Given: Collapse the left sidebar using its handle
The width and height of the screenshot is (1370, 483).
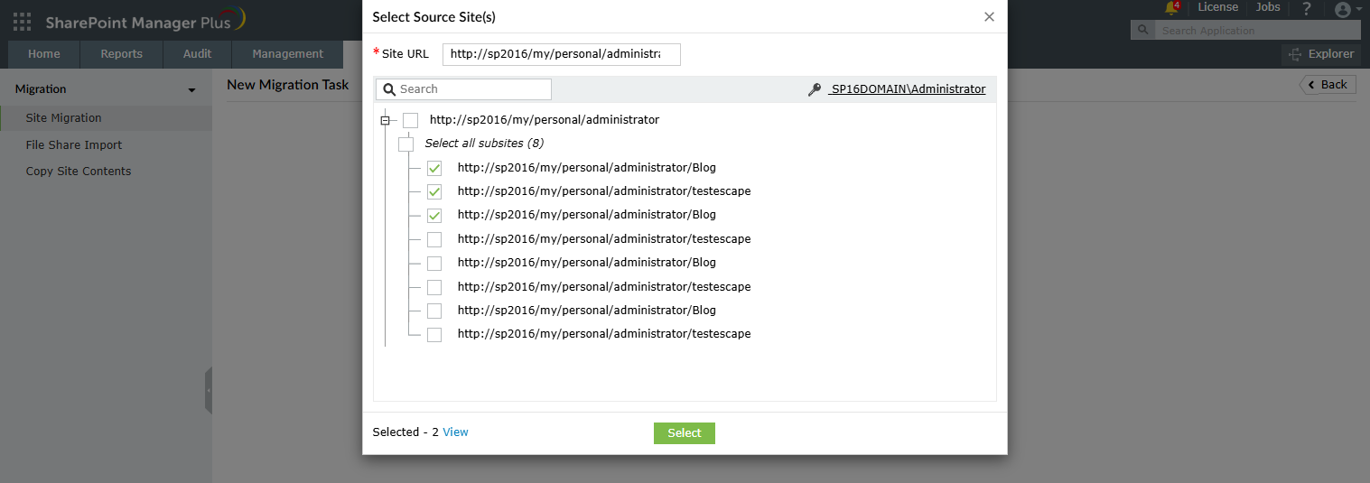Looking at the screenshot, I should point(208,390).
